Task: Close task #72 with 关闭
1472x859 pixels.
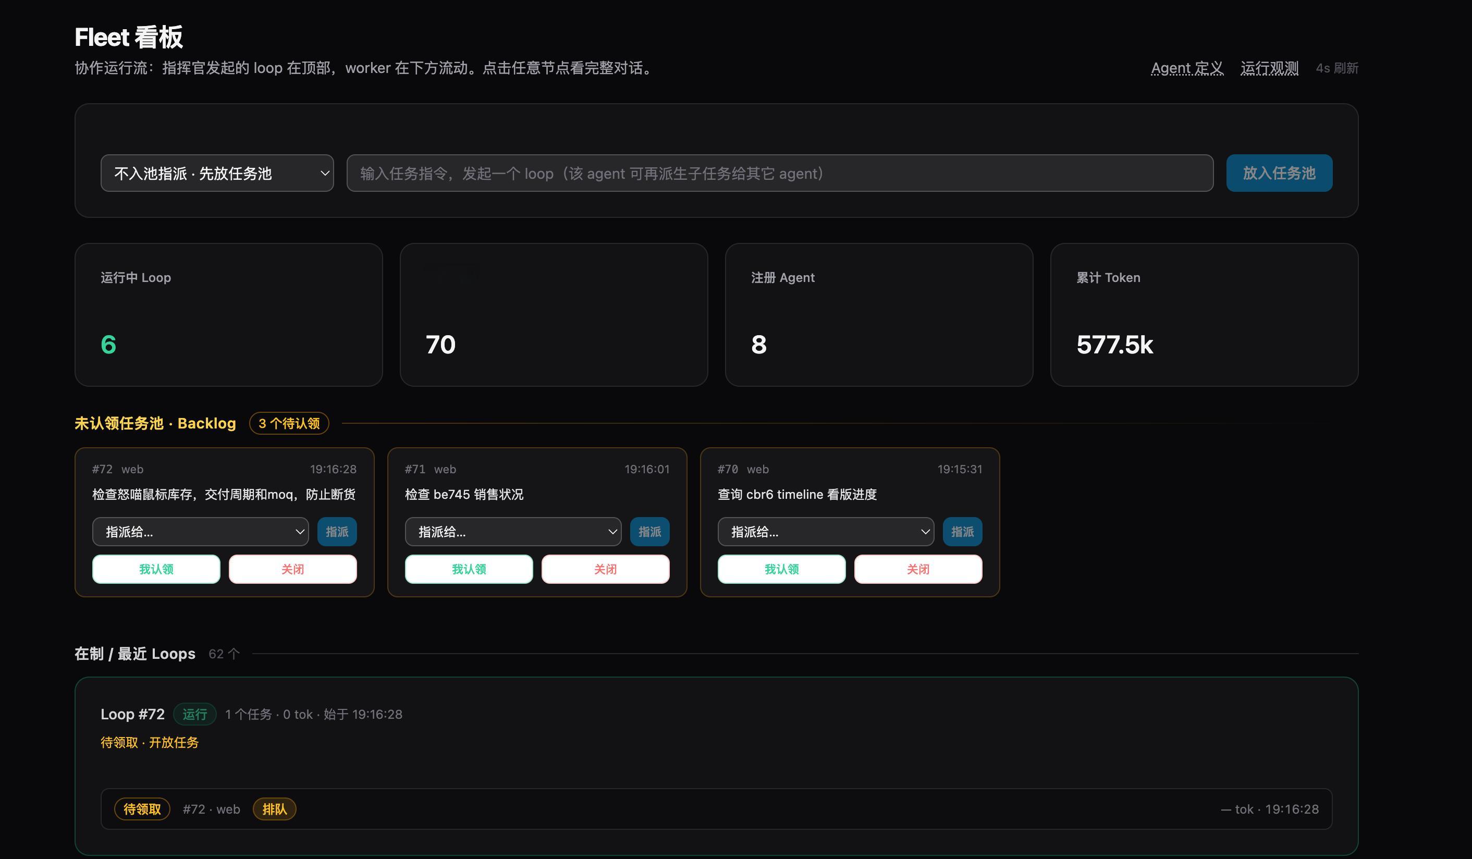Action: click(x=292, y=569)
